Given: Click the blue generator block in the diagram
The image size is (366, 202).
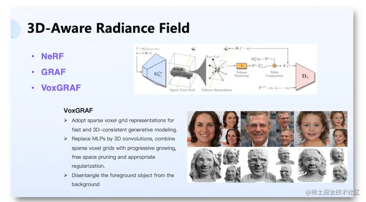Looking at the screenshot, I should coord(154,70).
